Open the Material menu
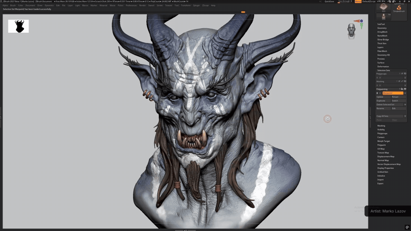The width and height of the screenshot is (411, 231). [x=103, y=5]
